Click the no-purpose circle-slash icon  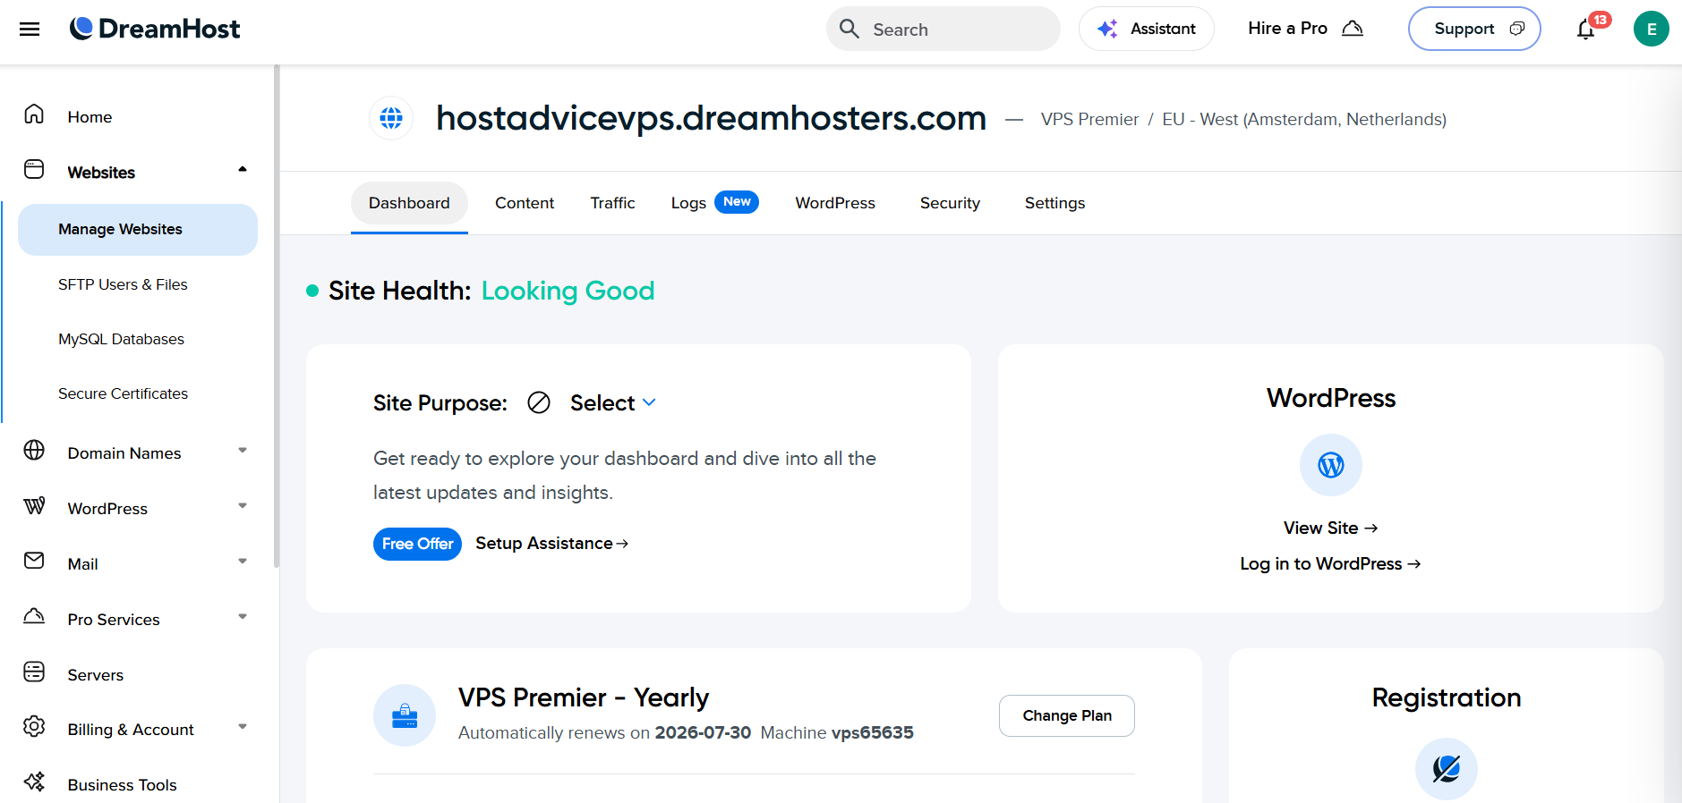(x=539, y=402)
